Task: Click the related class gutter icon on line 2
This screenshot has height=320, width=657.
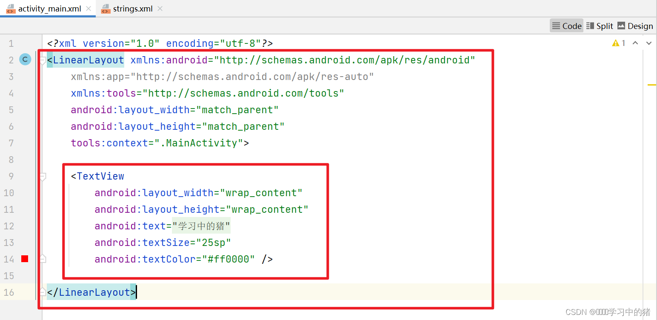Action: tap(25, 60)
